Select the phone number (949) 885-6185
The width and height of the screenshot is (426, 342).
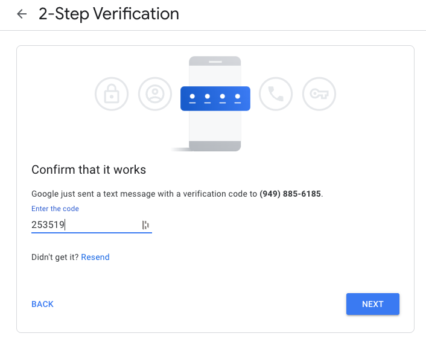[290, 194]
